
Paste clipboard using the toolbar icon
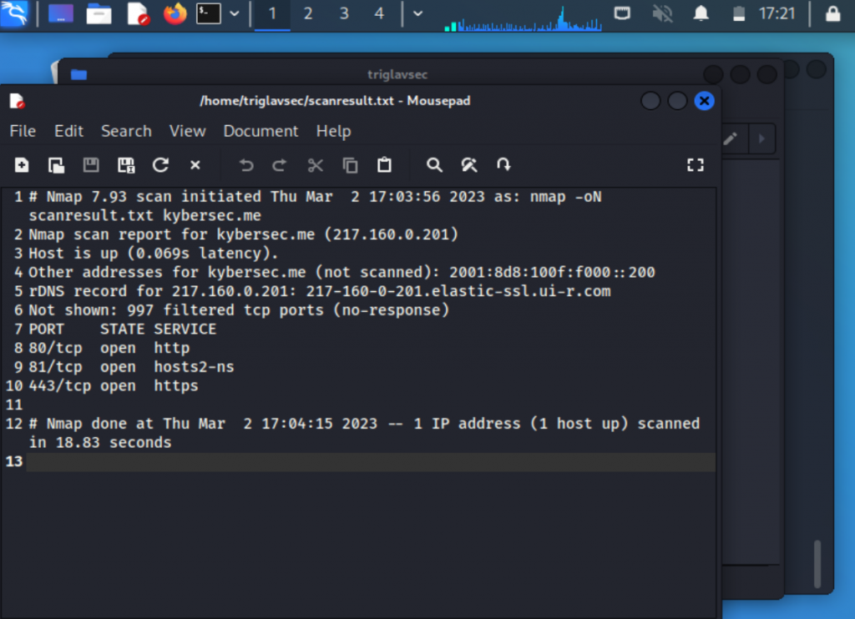(x=384, y=165)
